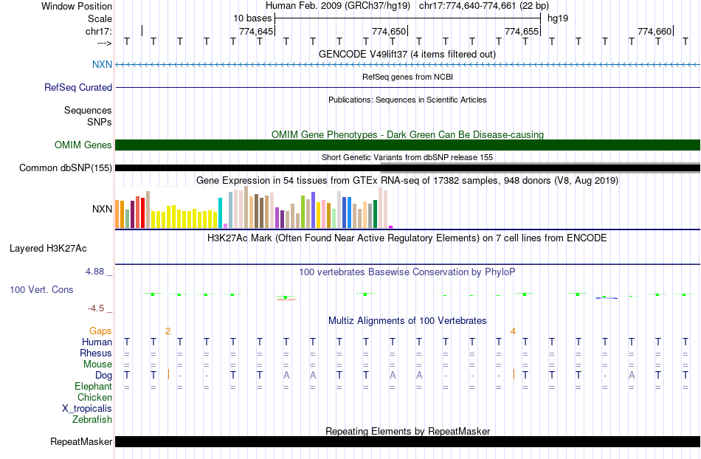Image resolution: width=701 pixels, height=459 pixels.
Task: Open 100 vertebrates Basewise Conservation title
Action: (407, 272)
